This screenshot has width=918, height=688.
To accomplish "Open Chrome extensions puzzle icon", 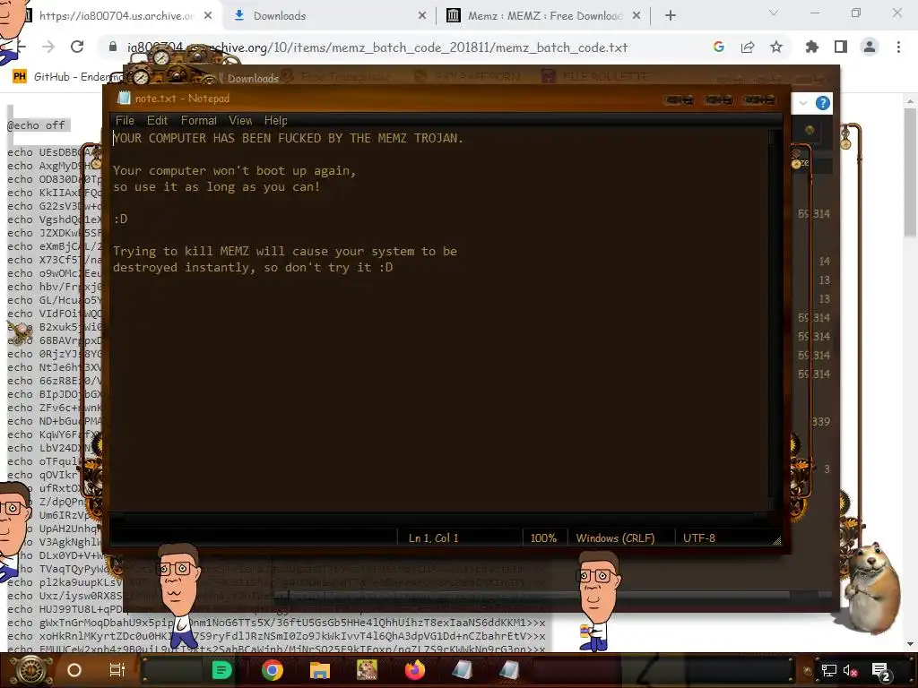I will 812,47.
